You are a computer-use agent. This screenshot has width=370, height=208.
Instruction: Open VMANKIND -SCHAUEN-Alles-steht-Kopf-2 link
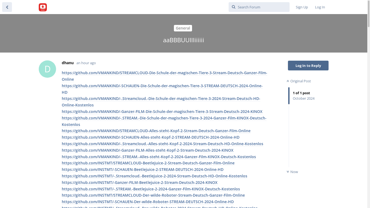[151, 137]
